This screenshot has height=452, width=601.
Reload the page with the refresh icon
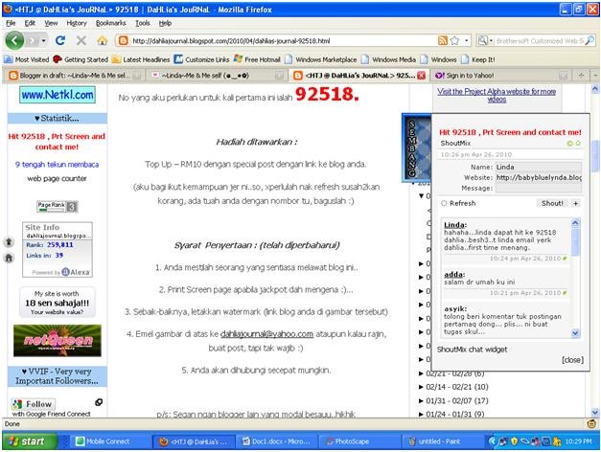click(60, 40)
